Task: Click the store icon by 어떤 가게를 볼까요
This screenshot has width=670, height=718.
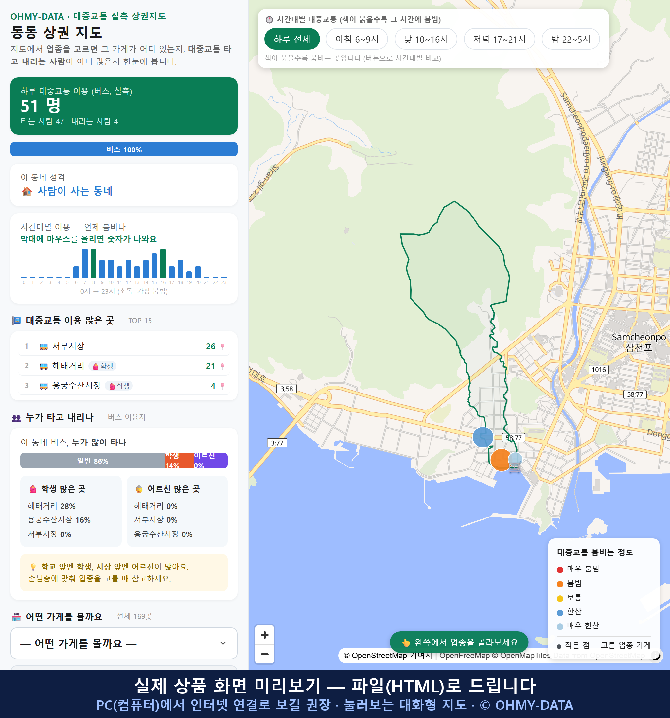Action: [16, 617]
